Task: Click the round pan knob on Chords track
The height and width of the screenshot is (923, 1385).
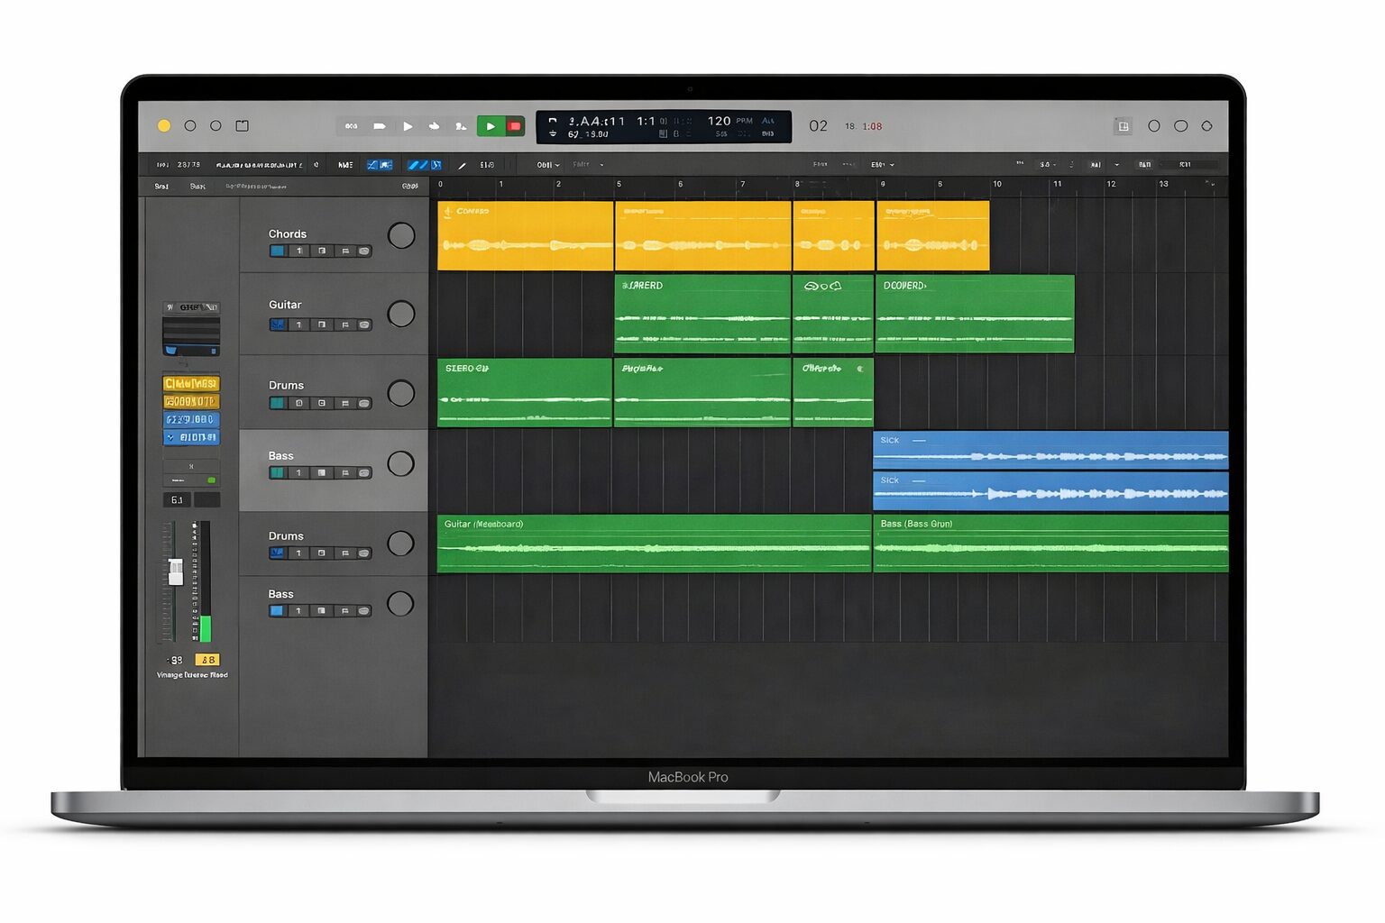Action: 401,235
